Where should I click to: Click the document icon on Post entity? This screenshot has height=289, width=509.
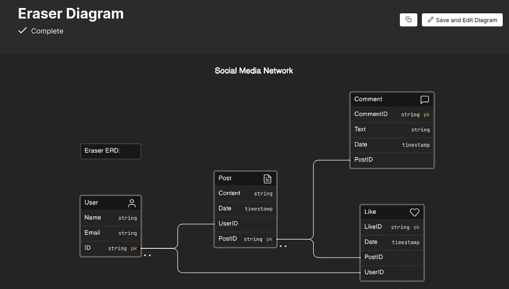[267, 178]
